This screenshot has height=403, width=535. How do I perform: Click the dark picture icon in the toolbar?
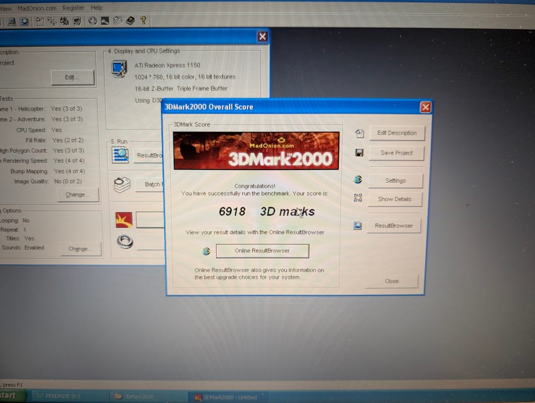coord(105,21)
